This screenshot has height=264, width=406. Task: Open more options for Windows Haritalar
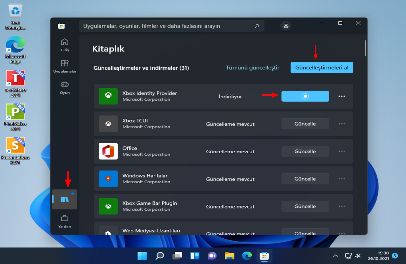342,179
